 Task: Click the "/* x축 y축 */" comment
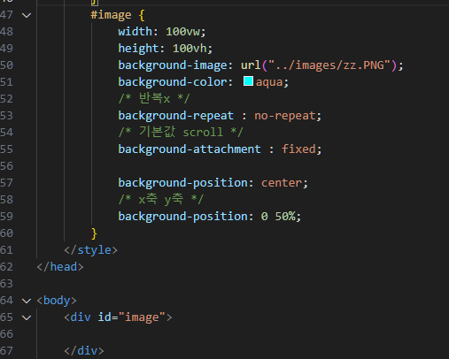click(x=161, y=199)
